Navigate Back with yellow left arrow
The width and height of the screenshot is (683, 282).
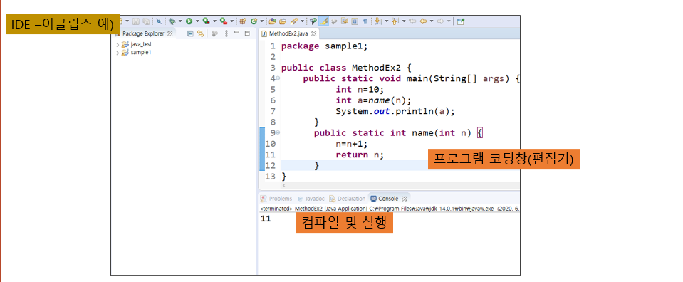pos(423,21)
